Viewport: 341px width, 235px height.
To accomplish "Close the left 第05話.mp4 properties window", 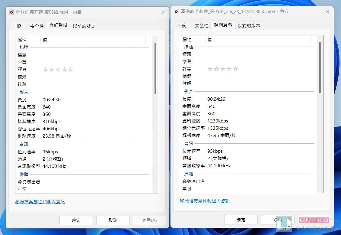I will coord(162,12).
